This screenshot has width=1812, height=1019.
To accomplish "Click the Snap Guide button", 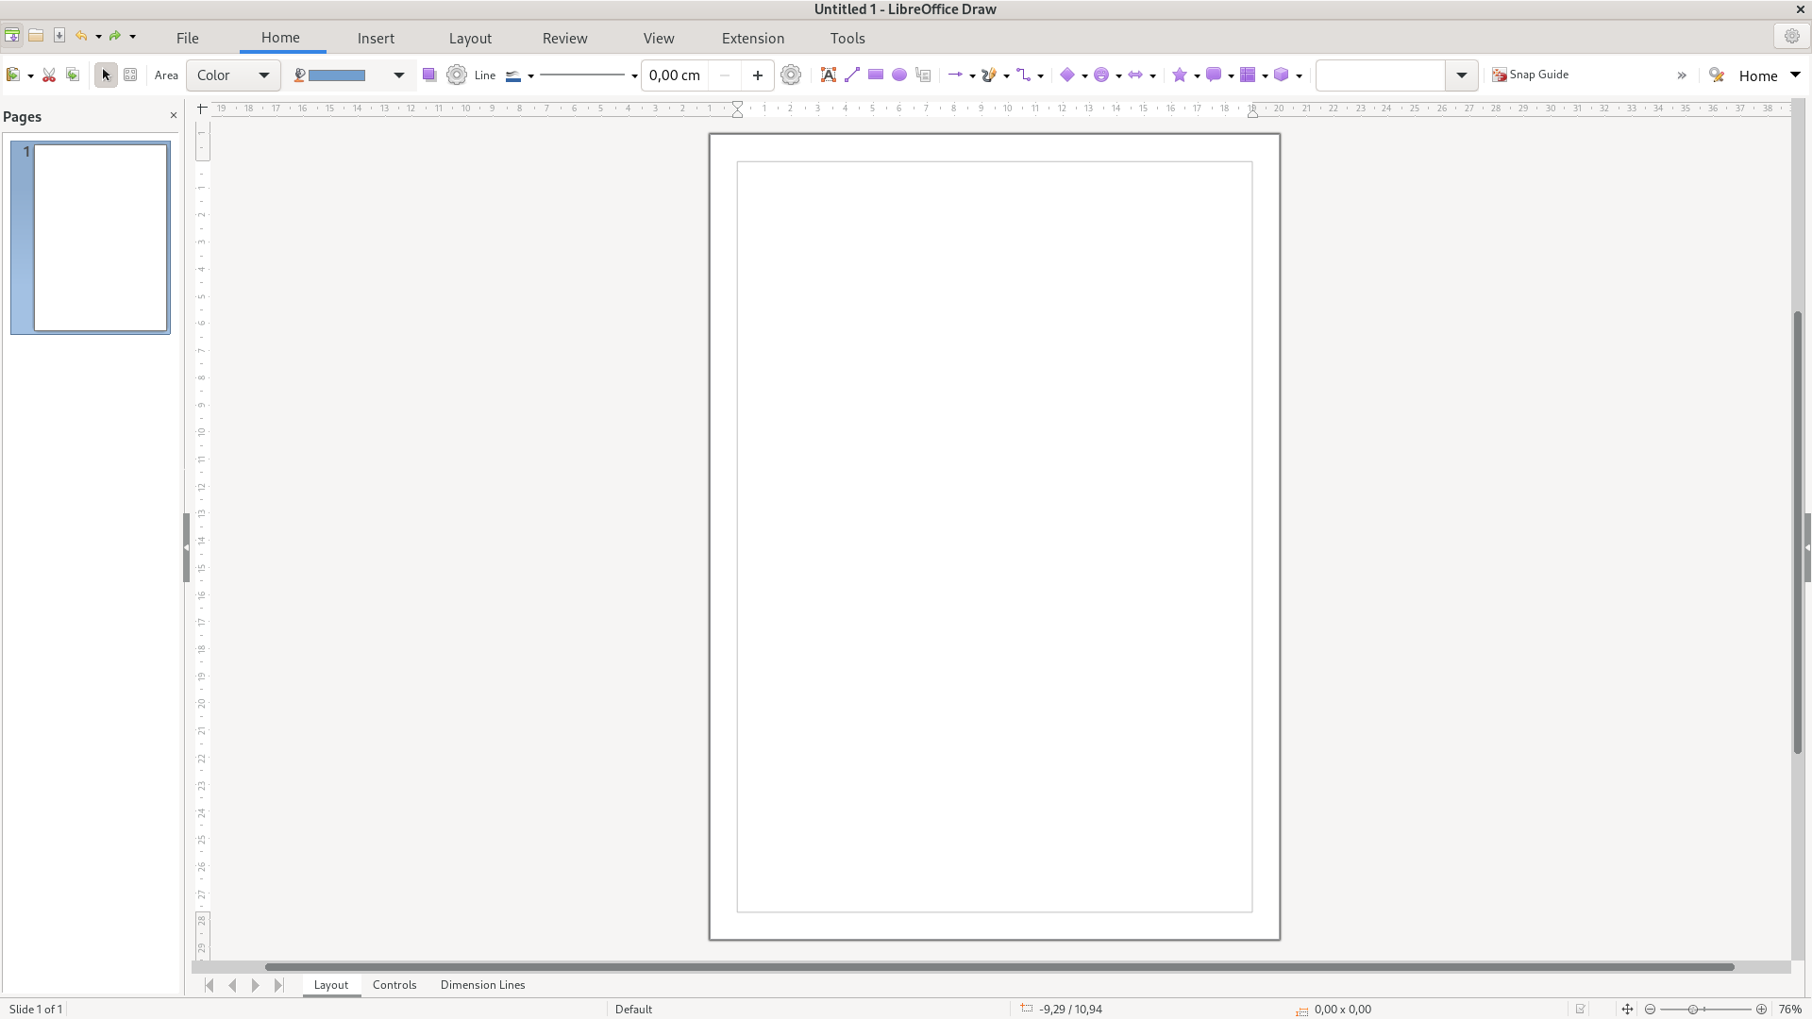I will pos(1530,75).
